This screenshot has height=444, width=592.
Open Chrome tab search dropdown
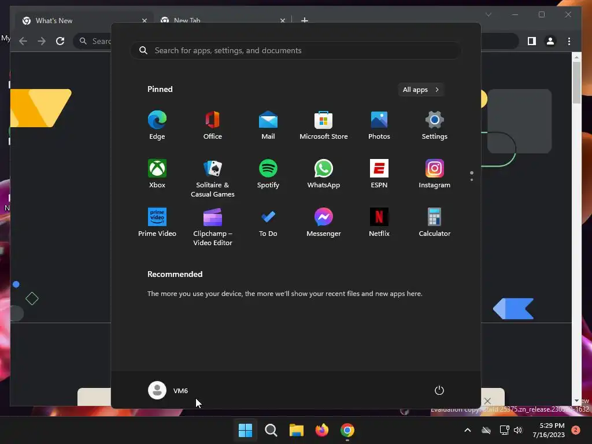pyautogui.click(x=489, y=14)
